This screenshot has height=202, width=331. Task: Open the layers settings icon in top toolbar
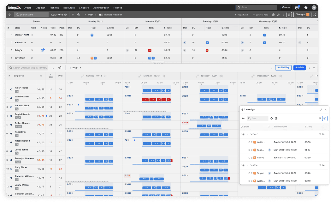(273, 15)
